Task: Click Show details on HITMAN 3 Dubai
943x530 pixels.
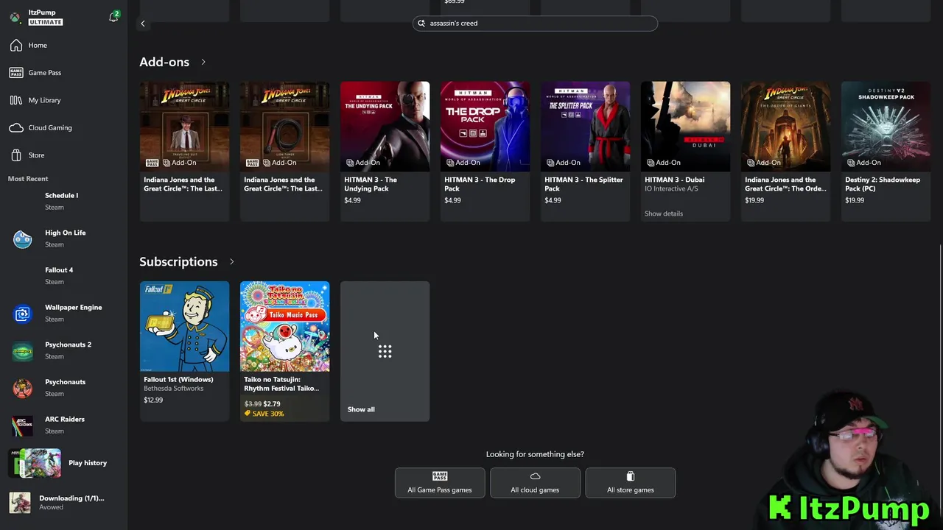Action: (664, 213)
